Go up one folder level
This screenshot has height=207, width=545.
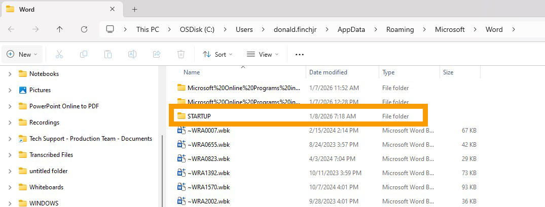(60, 29)
